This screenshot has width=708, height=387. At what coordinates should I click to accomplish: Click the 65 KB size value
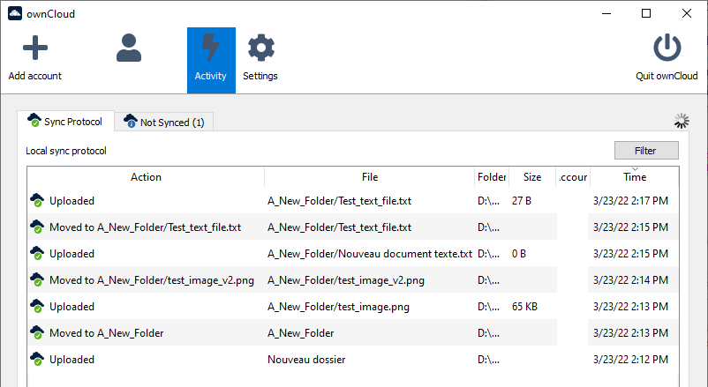click(524, 307)
